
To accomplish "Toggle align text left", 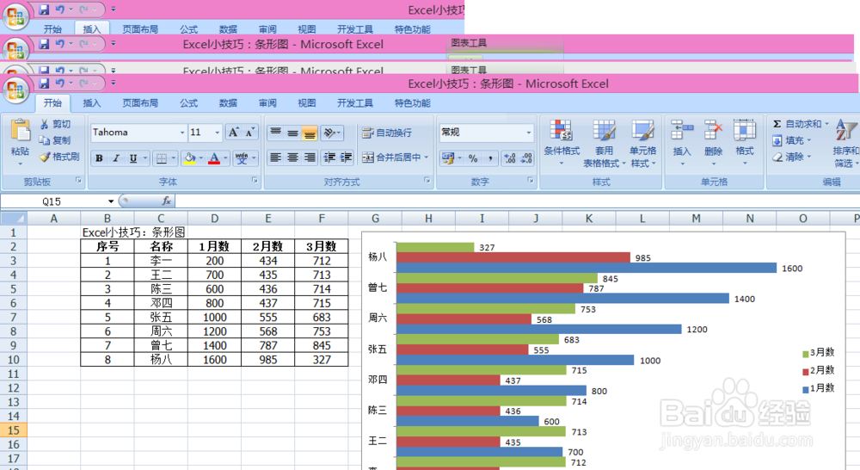I will [276, 158].
